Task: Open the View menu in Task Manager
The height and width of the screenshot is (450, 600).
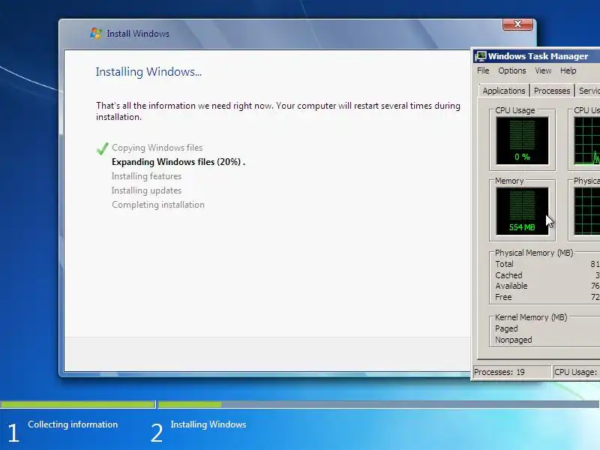Action: [x=543, y=70]
